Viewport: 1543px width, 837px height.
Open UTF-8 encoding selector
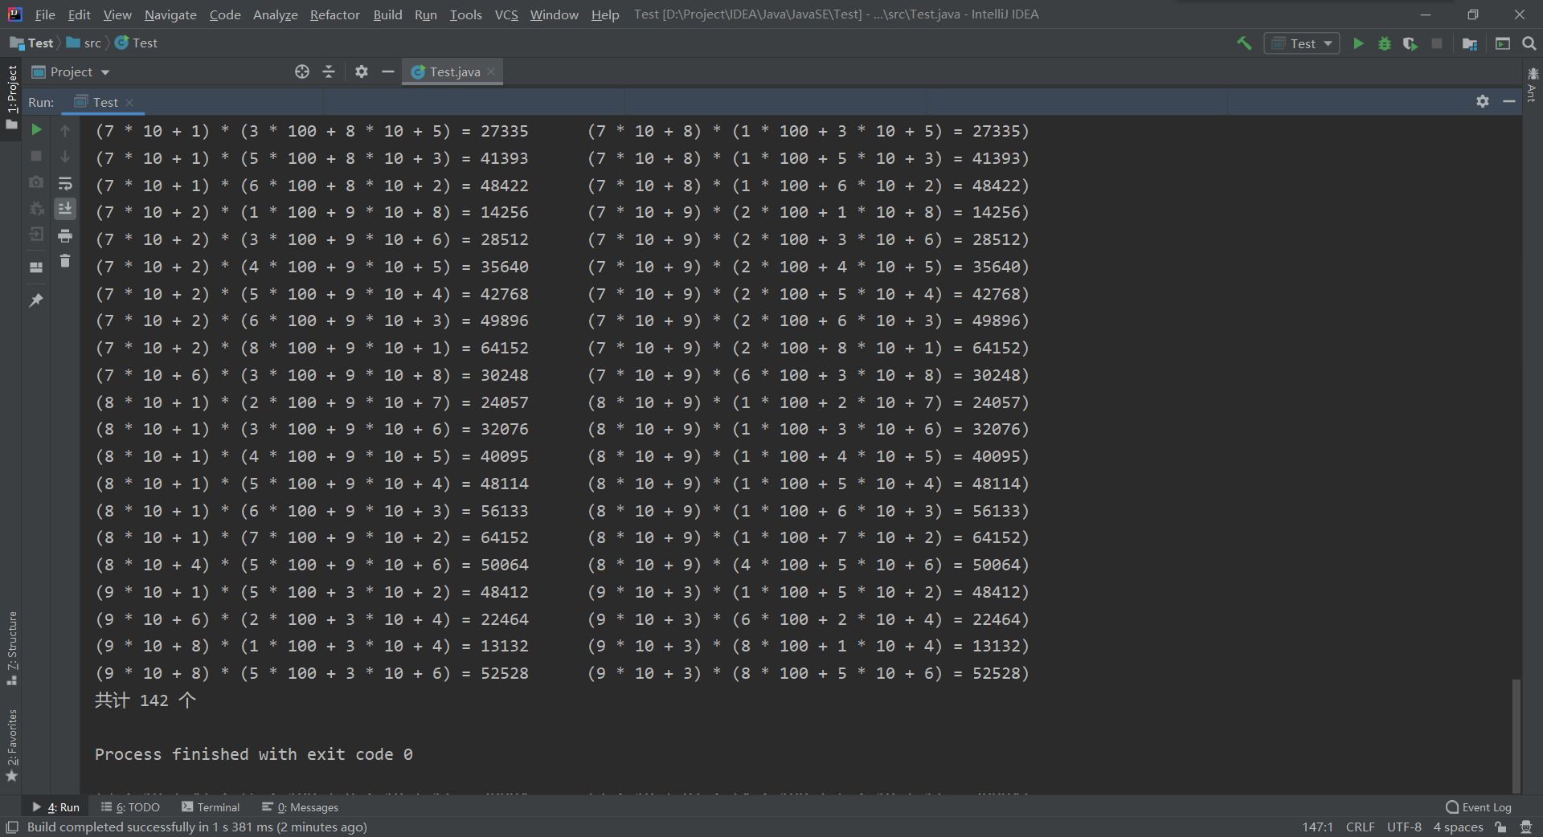click(1404, 827)
